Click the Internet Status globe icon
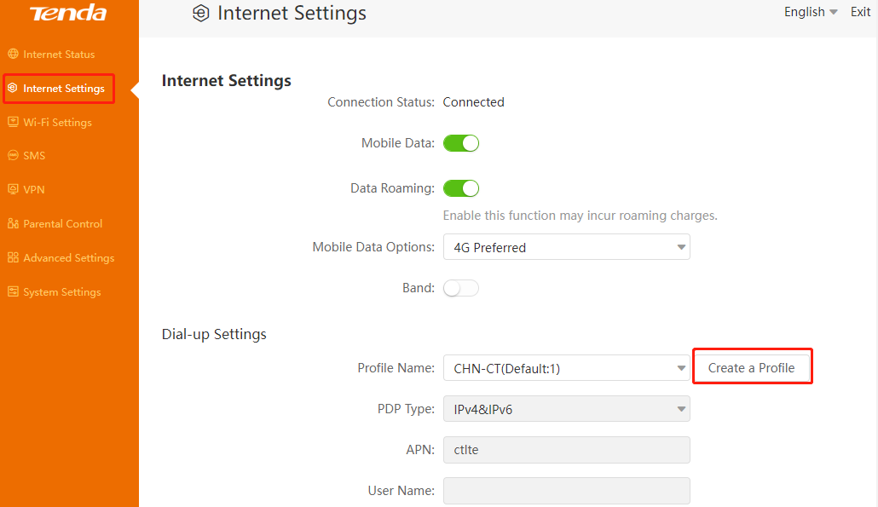878x507 pixels. click(13, 55)
